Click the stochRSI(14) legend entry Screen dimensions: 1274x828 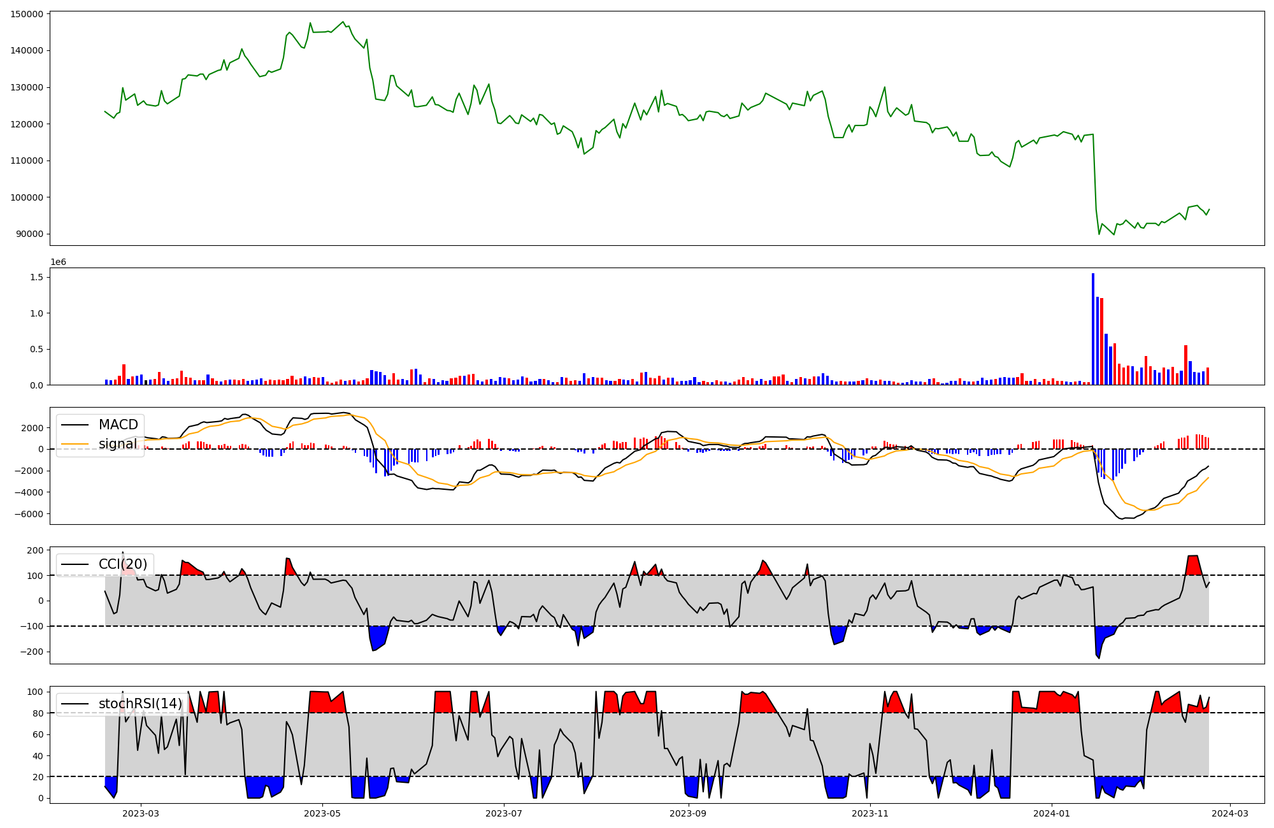(x=140, y=704)
